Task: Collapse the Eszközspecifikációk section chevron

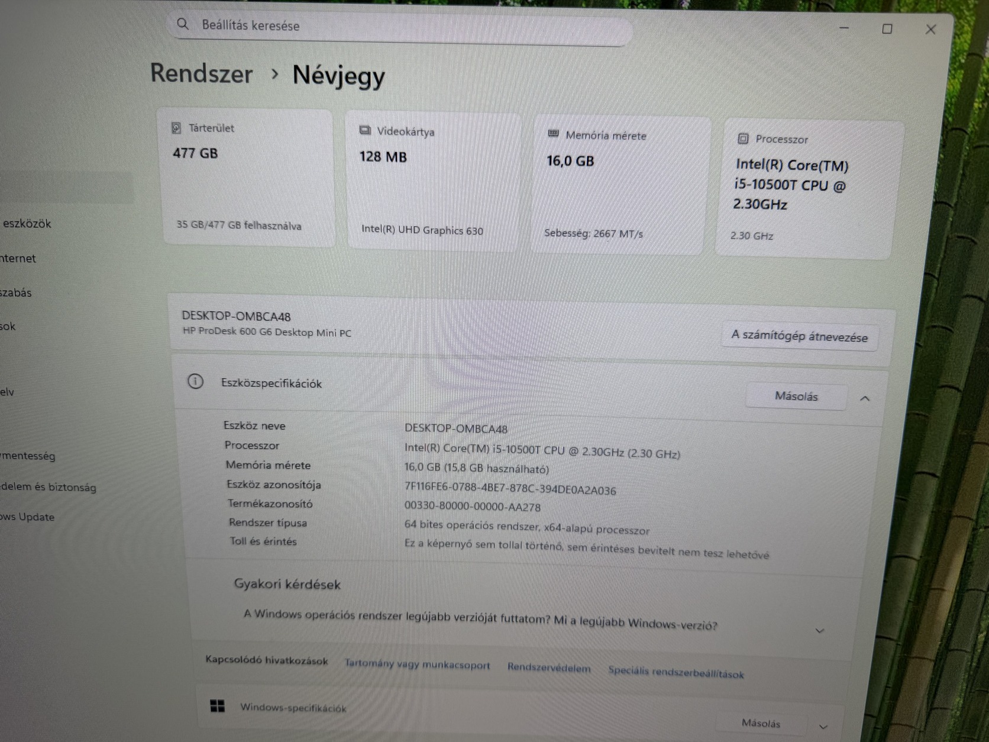Action: tap(865, 399)
